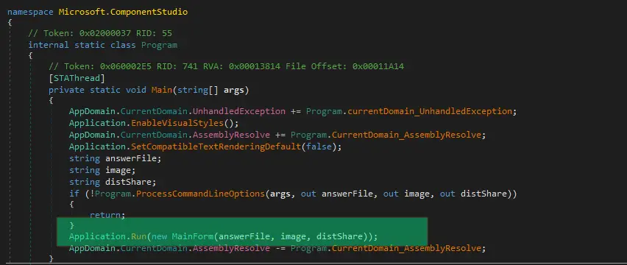Screen dimensions: 627x265
Task: Select the Token 0x02000037 RID 55 comment
Action: [x=100, y=33]
